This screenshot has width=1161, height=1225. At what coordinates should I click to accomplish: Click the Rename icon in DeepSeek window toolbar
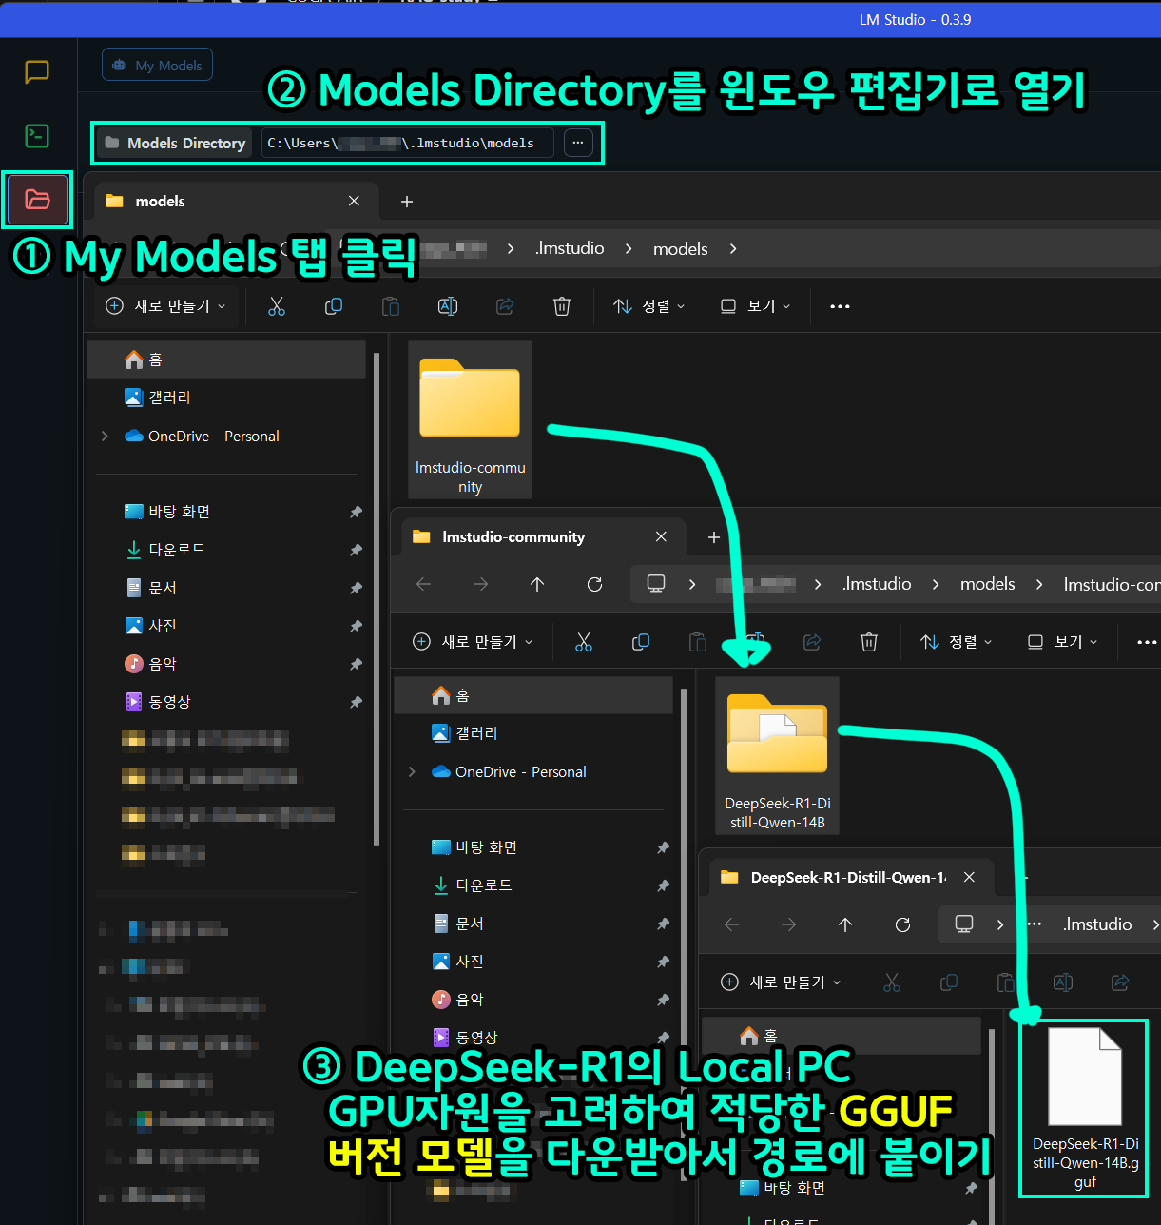1063,982
